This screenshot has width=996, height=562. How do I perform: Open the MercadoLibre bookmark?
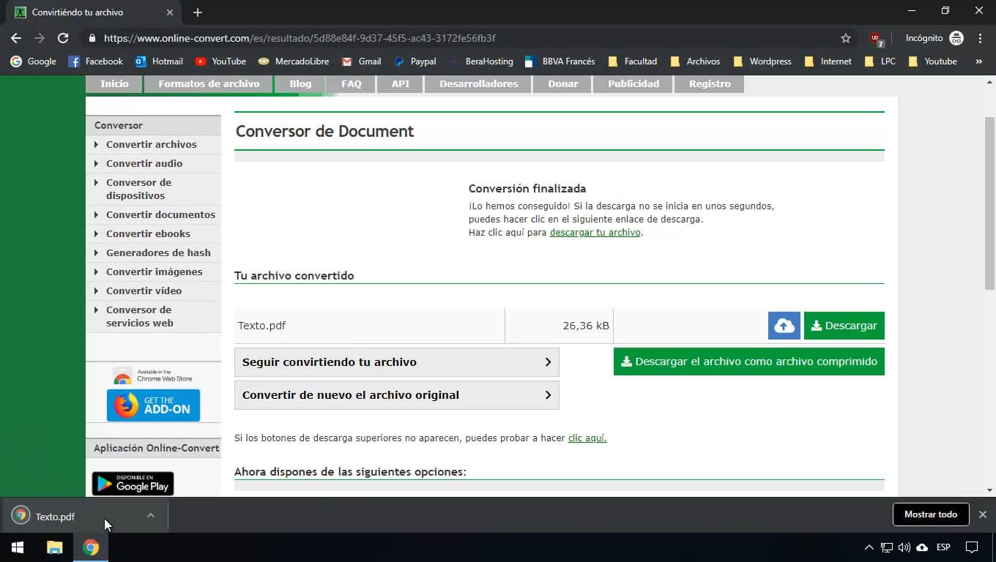click(x=294, y=61)
